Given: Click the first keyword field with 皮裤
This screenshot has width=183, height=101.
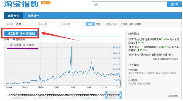Looking at the screenshot, I should pos(27,24).
